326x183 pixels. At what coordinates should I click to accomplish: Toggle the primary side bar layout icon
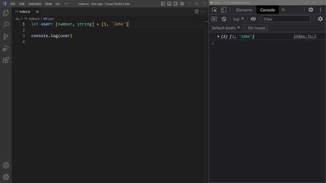(x=163, y=4)
